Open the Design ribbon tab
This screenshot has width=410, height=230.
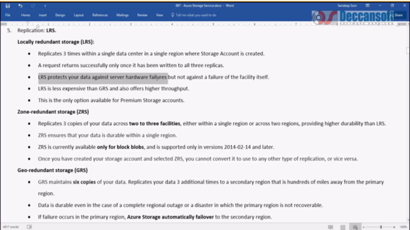60,15
